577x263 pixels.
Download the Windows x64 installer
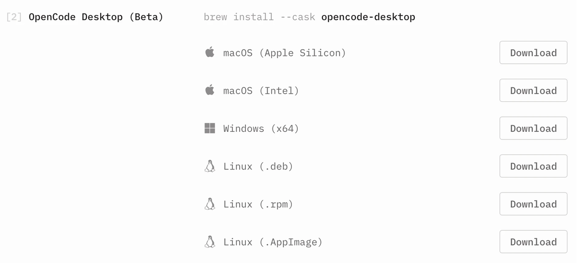[533, 128]
